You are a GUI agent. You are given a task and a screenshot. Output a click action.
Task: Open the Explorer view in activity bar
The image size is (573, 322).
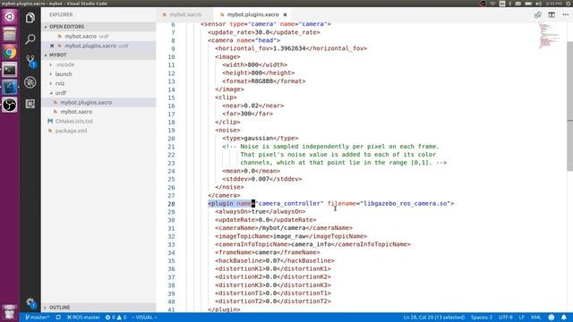pyautogui.click(x=30, y=18)
